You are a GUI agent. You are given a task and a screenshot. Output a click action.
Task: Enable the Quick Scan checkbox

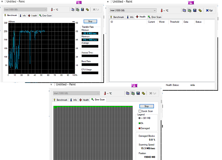click(x=140, y=111)
